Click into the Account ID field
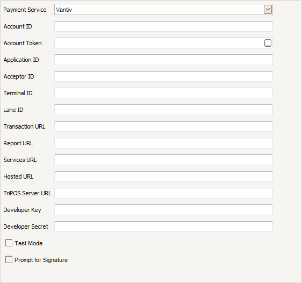Screen dimensions: 302x283 click(163, 26)
